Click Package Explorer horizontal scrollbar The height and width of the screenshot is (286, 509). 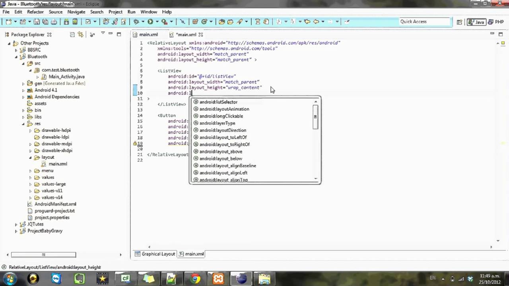tap(43, 255)
